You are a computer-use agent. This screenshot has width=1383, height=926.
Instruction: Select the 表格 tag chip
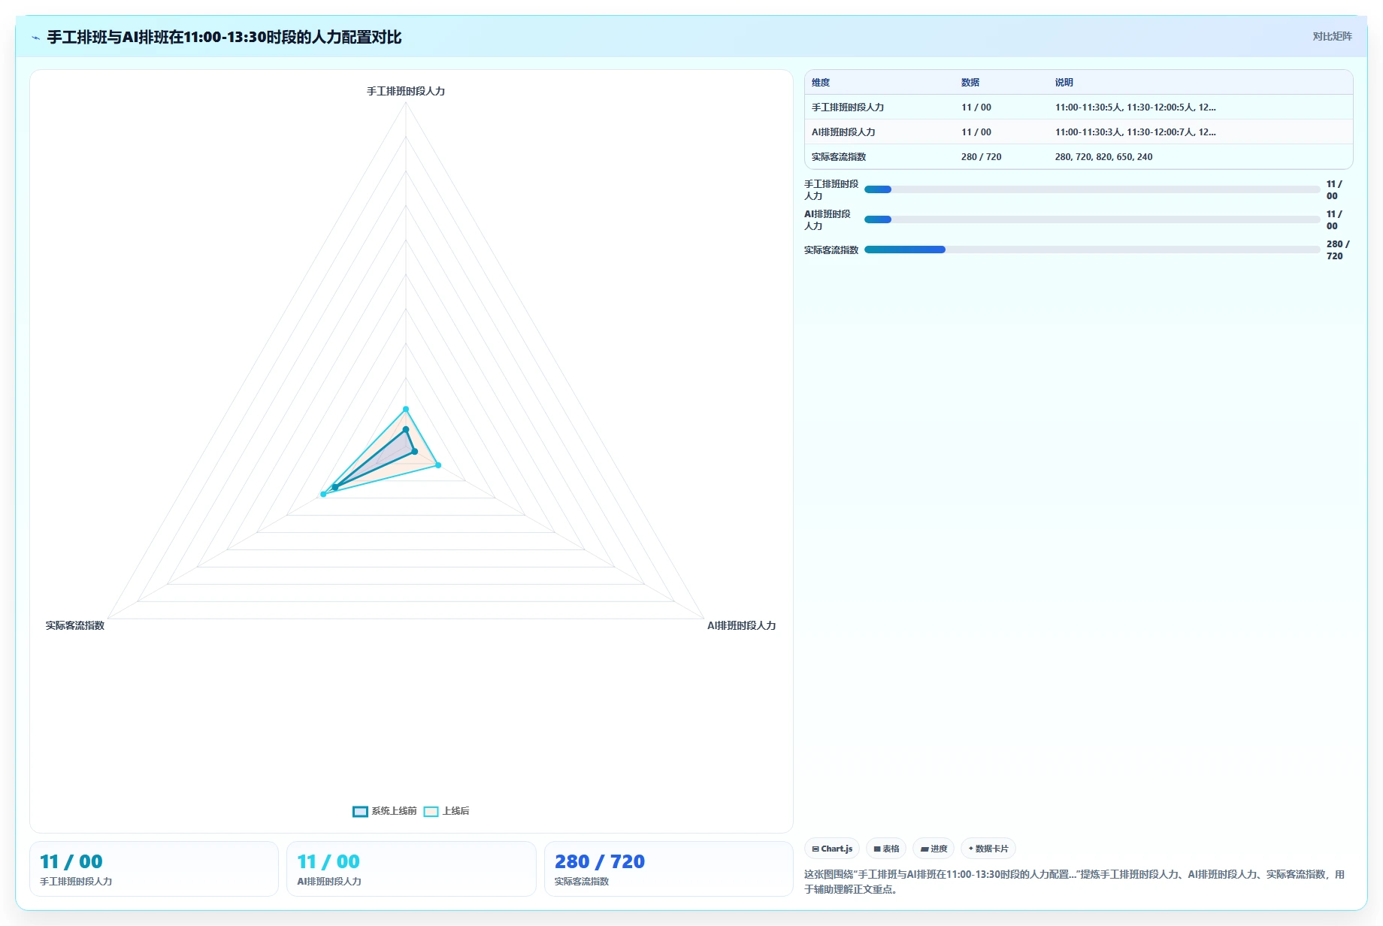(886, 849)
